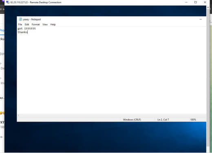This screenshot has height=153, width=212.
Task: Open the Help menu in Notepad
Action: 53,24
